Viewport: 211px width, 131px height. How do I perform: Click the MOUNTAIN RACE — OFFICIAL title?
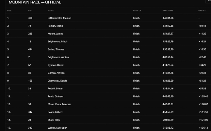click(35, 2)
